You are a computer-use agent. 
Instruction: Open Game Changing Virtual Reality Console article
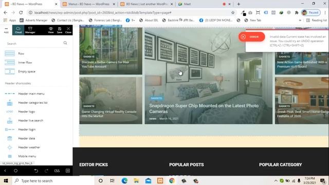tap(109, 114)
